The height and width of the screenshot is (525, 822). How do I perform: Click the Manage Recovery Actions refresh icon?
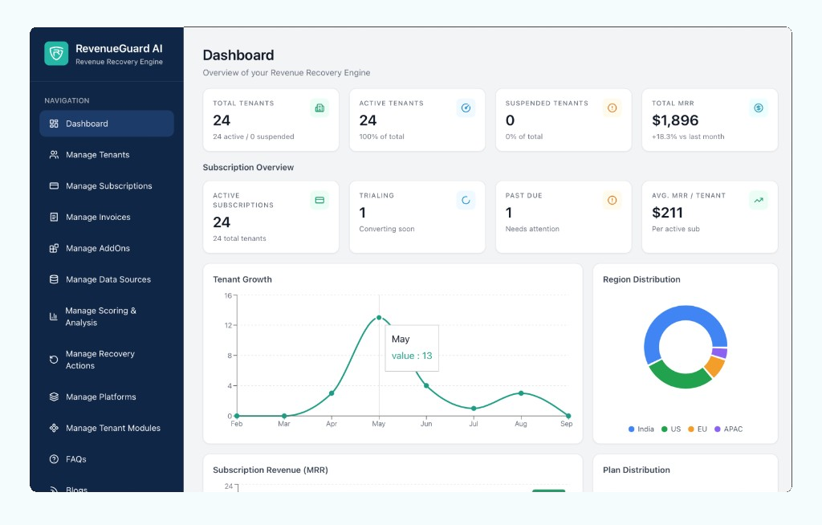click(54, 360)
